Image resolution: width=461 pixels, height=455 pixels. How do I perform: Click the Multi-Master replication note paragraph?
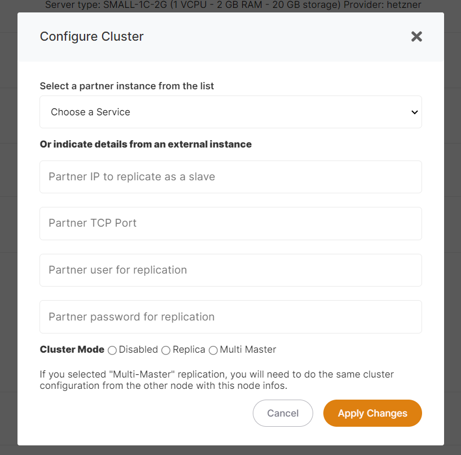tap(217, 380)
